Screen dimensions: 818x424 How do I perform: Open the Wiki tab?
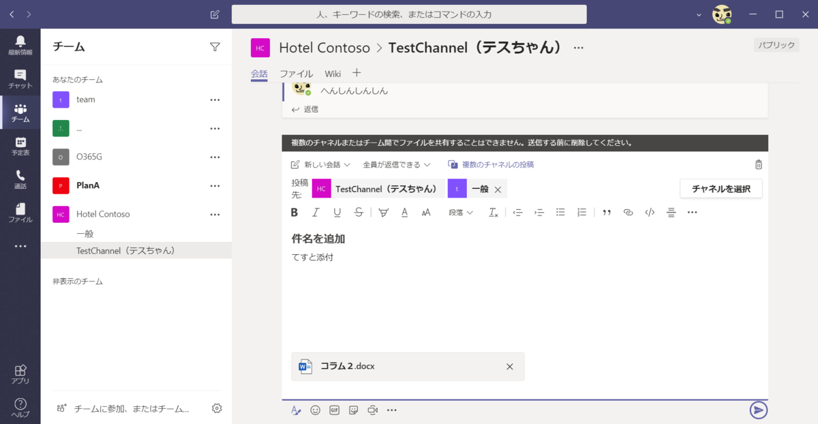[333, 73]
